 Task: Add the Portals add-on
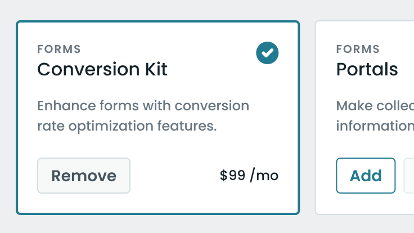coord(366,176)
